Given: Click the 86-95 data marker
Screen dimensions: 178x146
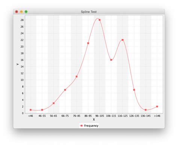Looking at the screenshot, I should 88,43.
